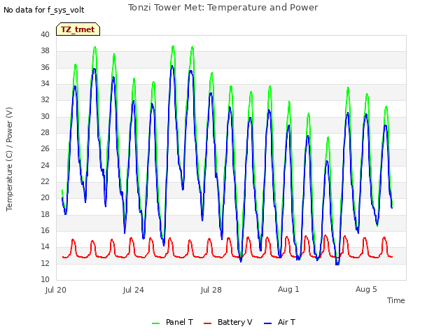Toggle the Panel T legend entry
The image size is (448, 336).
(173, 322)
